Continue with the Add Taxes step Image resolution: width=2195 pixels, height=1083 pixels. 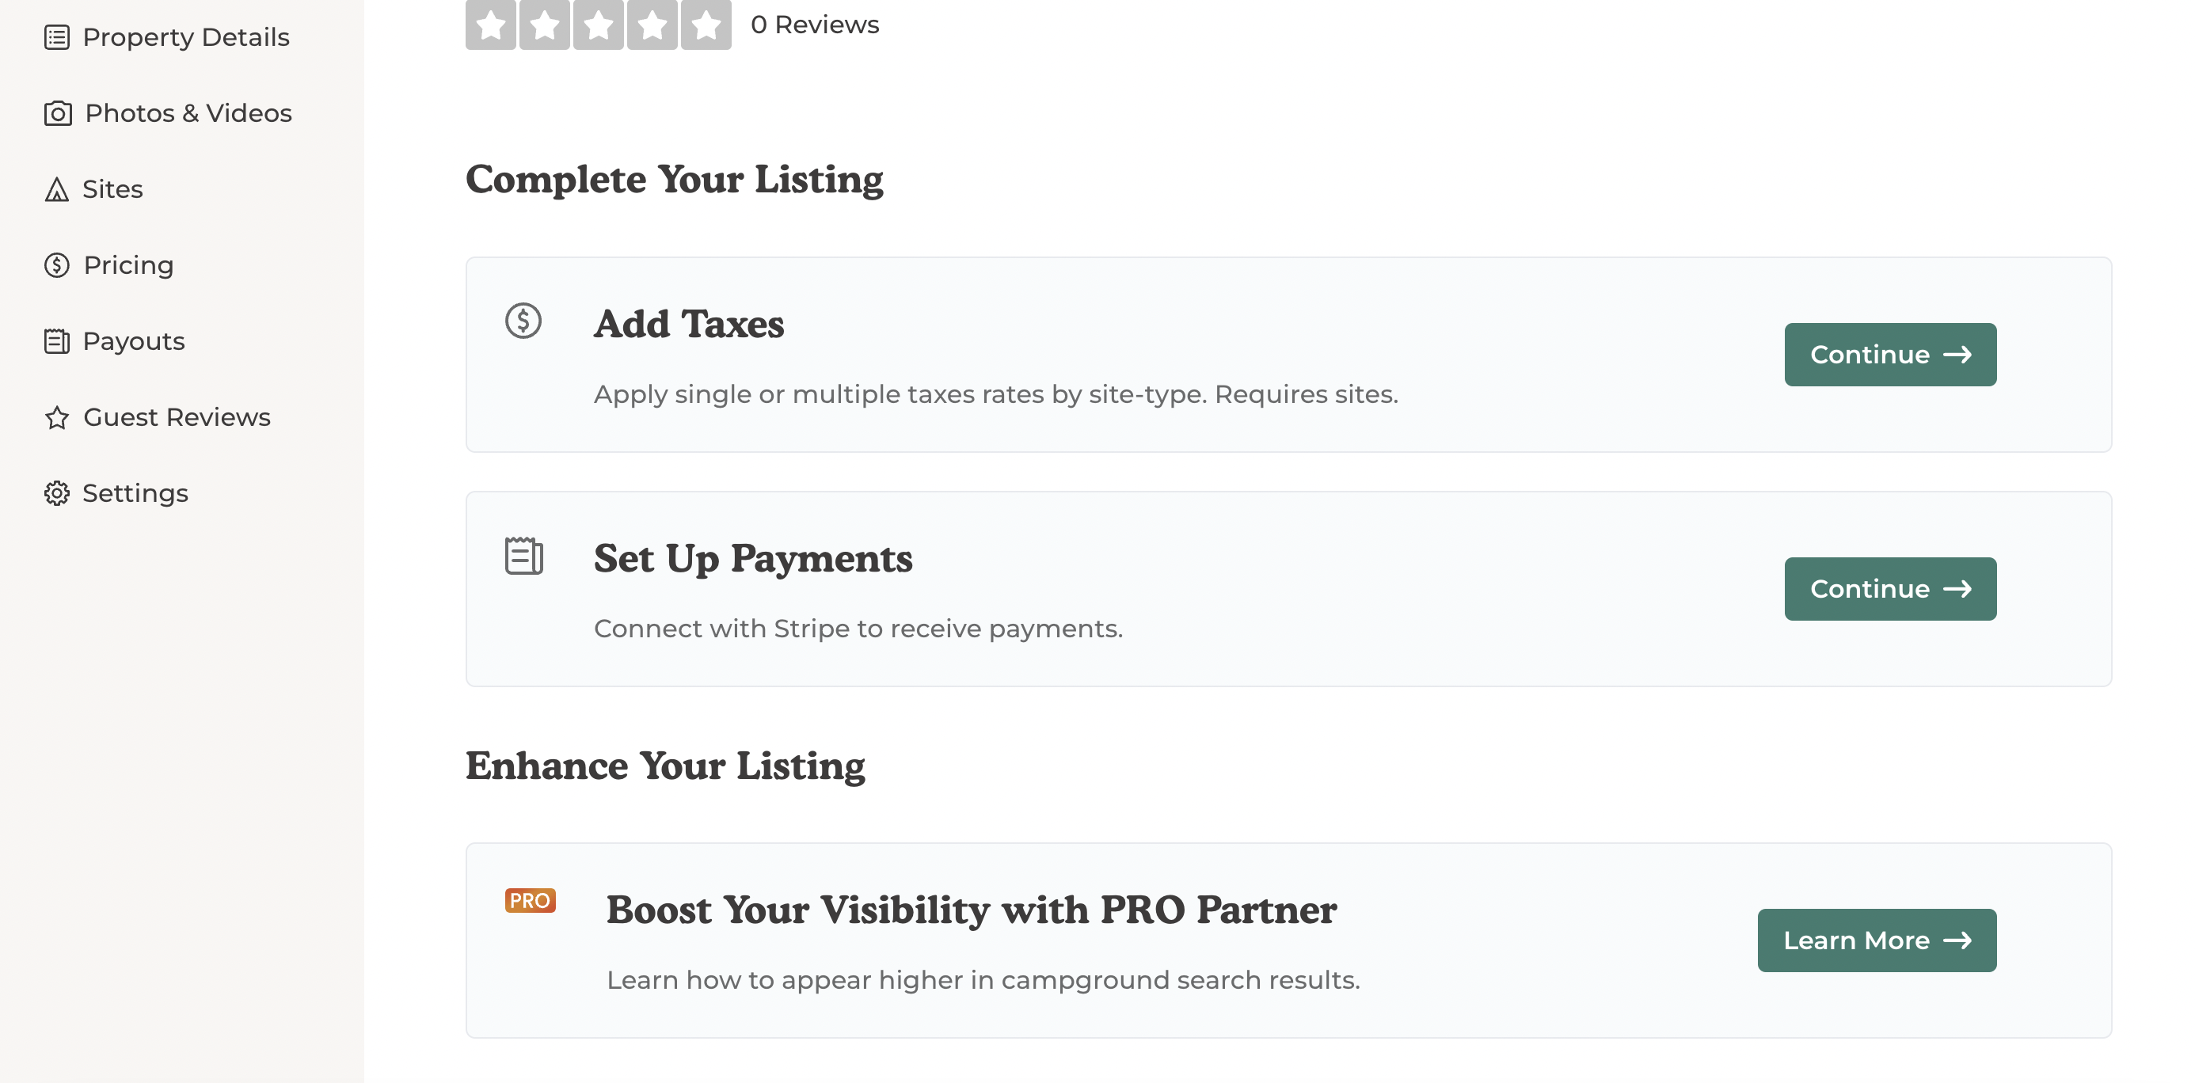click(1890, 355)
